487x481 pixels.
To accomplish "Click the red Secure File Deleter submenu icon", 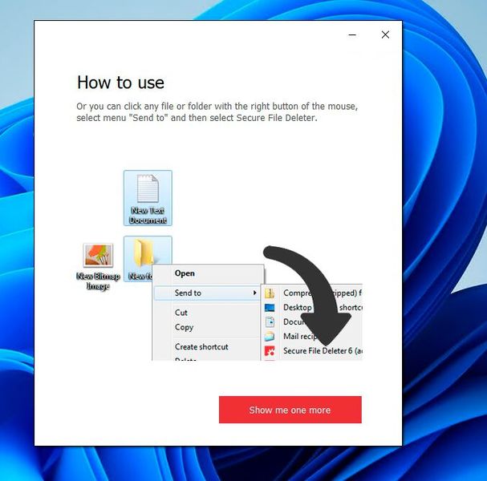I will (x=270, y=351).
